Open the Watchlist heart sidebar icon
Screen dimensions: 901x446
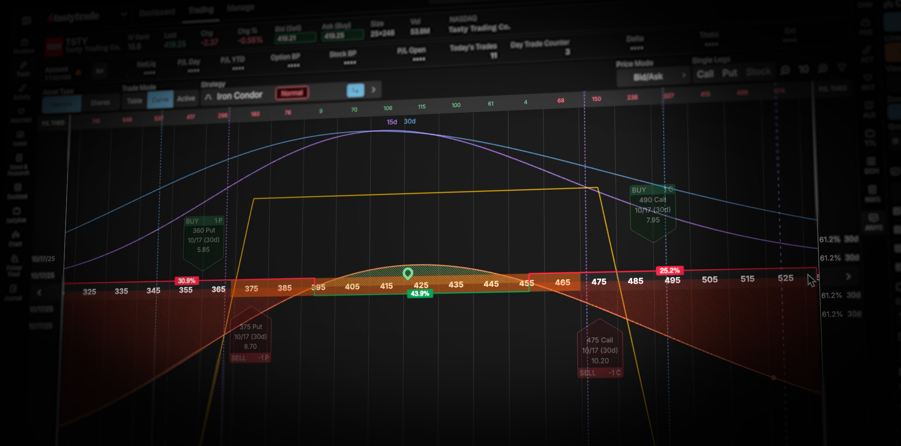click(21, 111)
